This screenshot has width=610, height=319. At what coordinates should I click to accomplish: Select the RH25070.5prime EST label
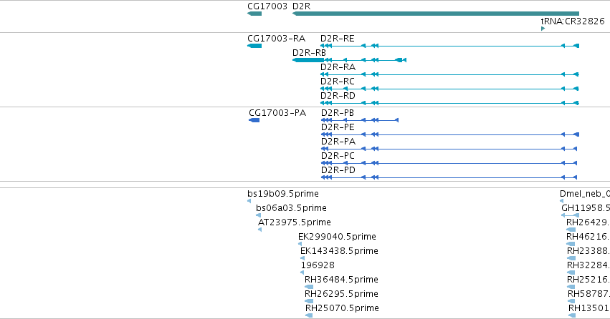(342, 308)
